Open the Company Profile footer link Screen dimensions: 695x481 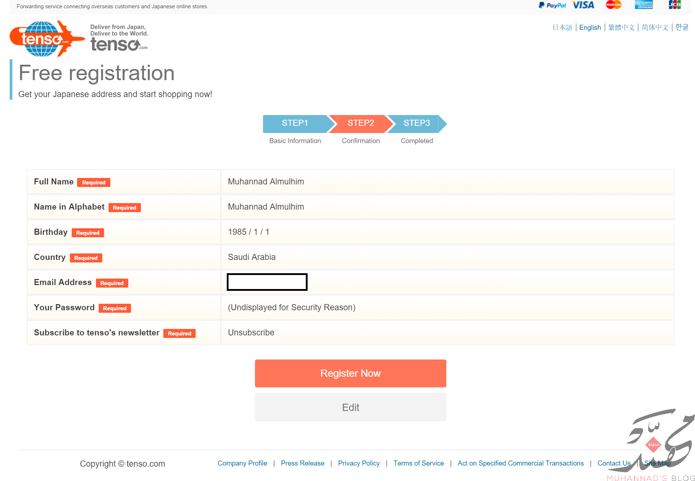tap(242, 463)
